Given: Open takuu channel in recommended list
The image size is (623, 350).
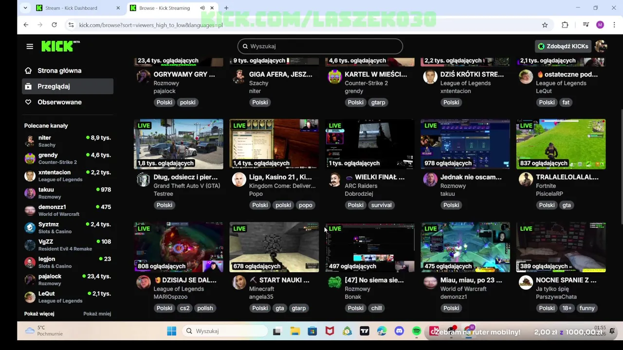Looking at the screenshot, I should tap(68, 193).
